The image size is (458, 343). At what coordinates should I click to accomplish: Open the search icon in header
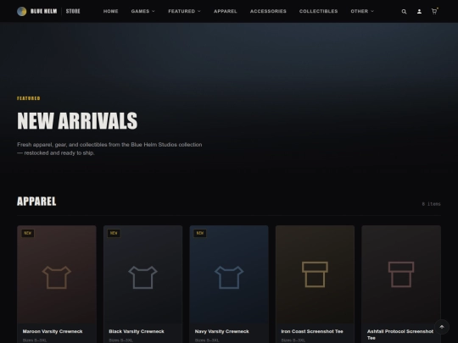[x=404, y=11]
